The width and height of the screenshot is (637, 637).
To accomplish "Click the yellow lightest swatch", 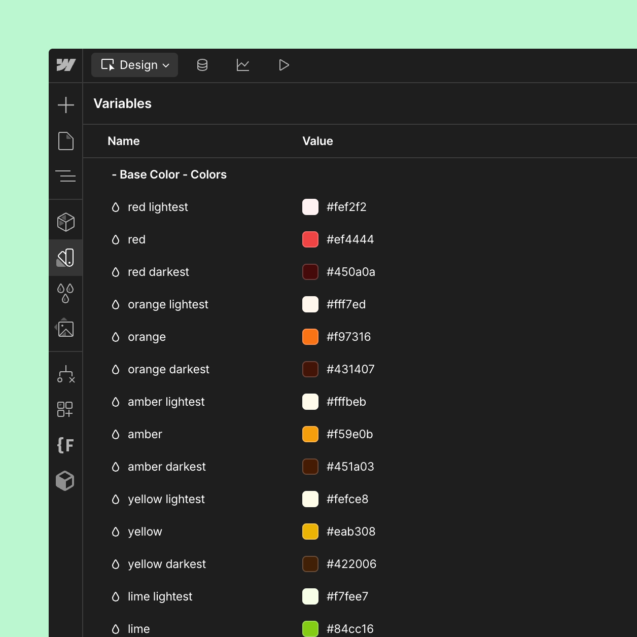I will pyautogui.click(x=310, y=499).
